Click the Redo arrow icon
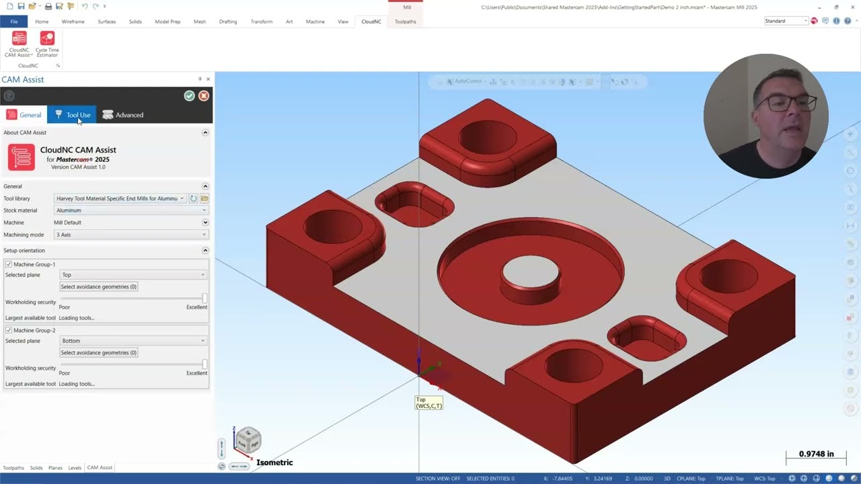Image resolution: width=861 pixels, height=484 pixels. coord(96,6)
